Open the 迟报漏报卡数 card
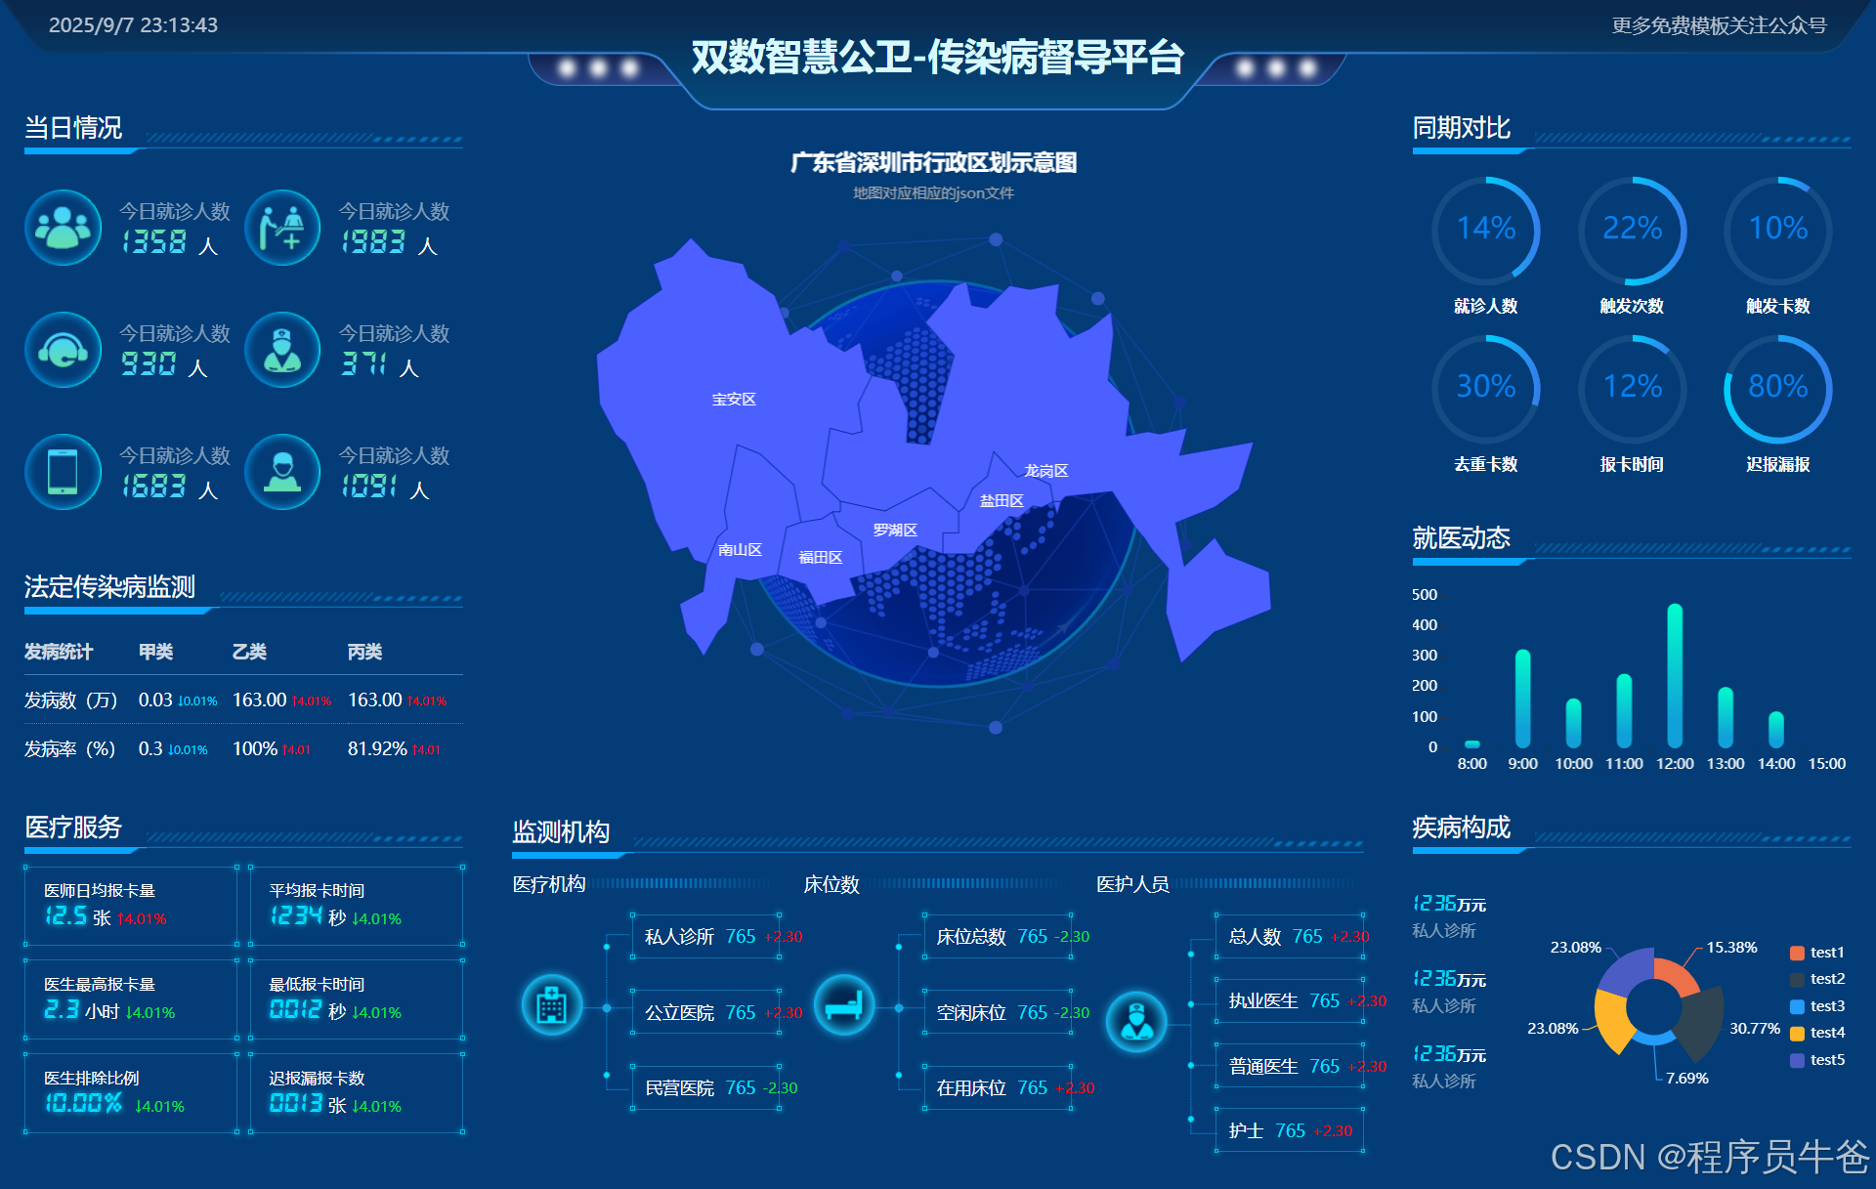The image size is (1876, 1189). [x=357, y=1093]
